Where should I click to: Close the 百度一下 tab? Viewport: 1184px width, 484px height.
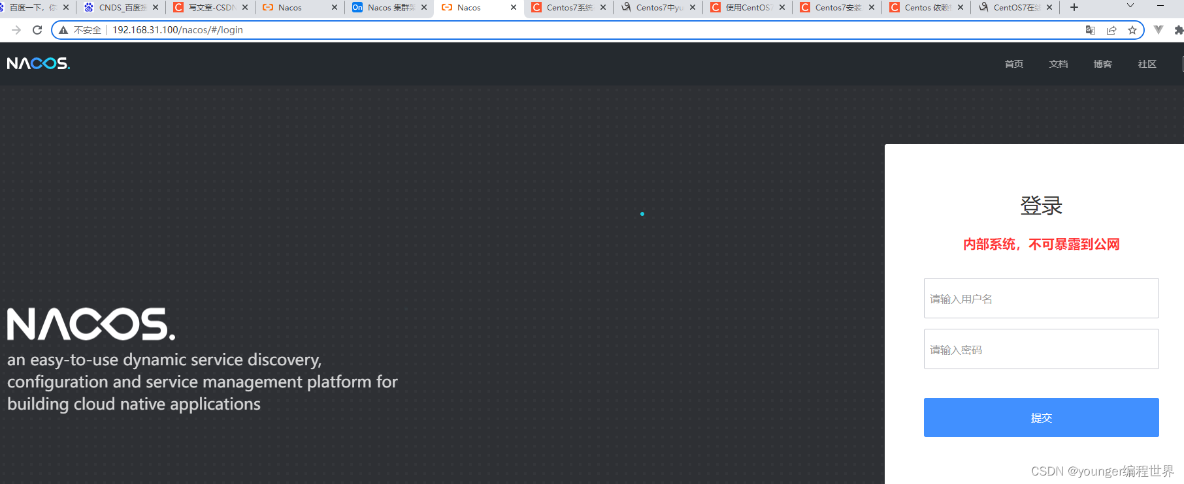(x=66, y=8)
